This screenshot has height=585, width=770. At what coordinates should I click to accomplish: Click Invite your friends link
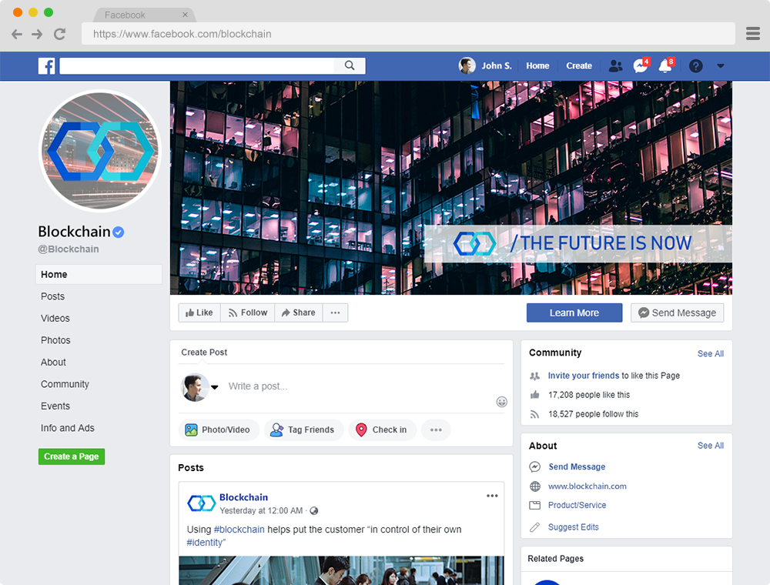coord(584,376)
